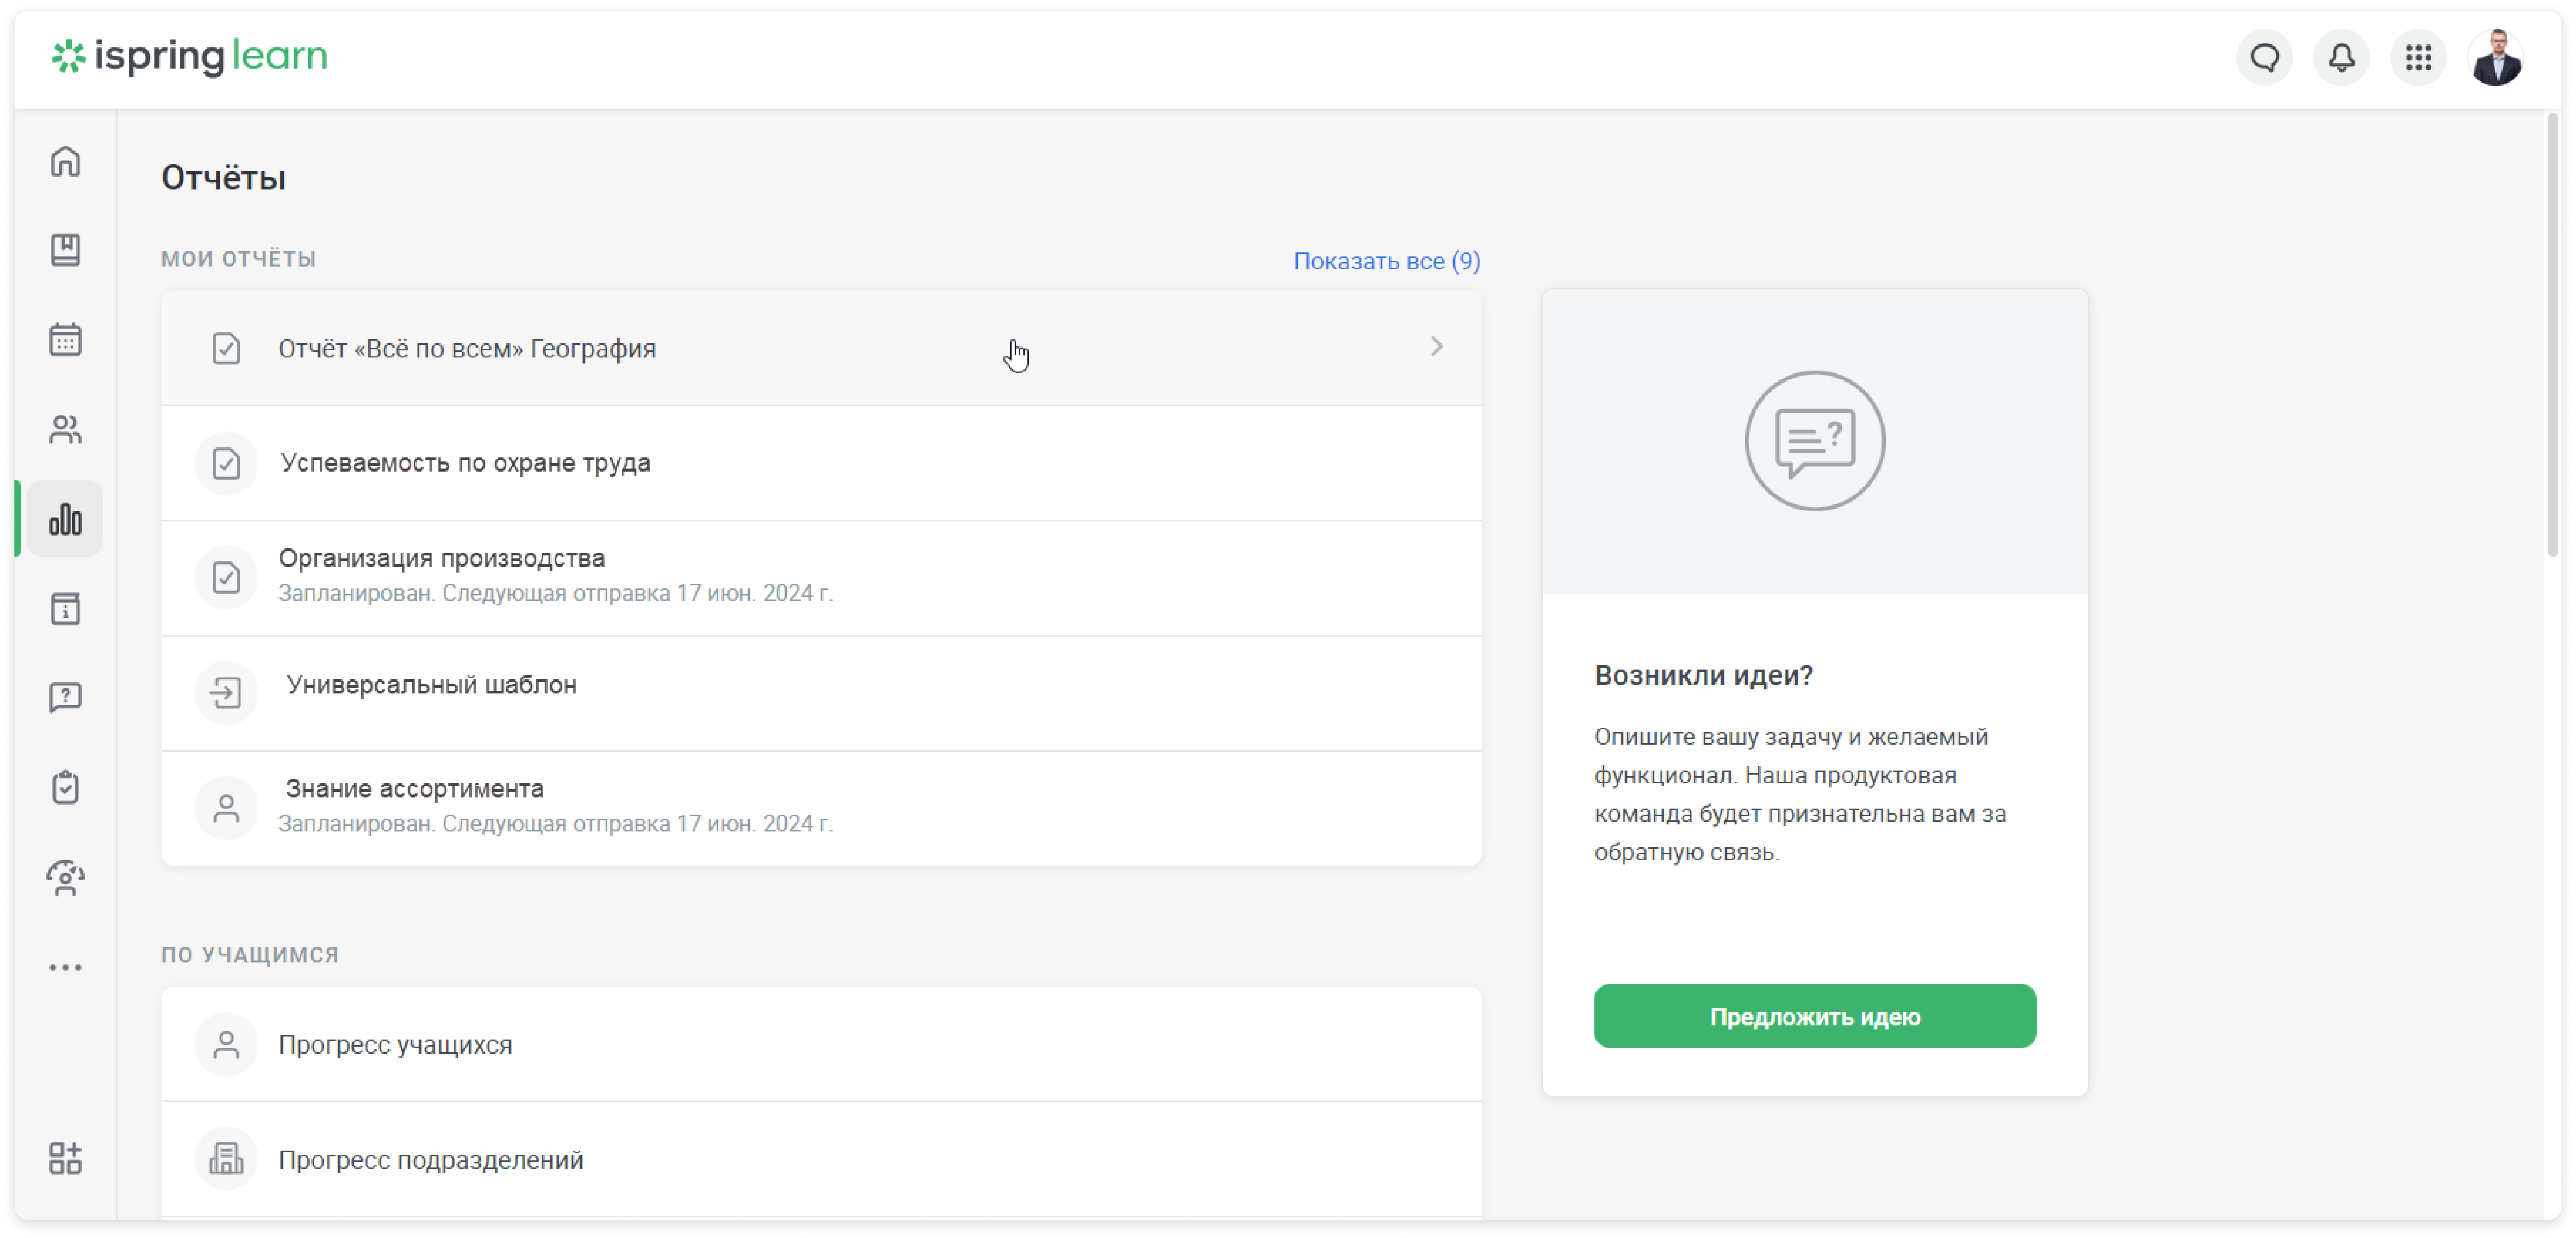Screen dimensions: 2576x1238
Task: Open the info page icon in the sidebar
Action: tap(65, 609)
